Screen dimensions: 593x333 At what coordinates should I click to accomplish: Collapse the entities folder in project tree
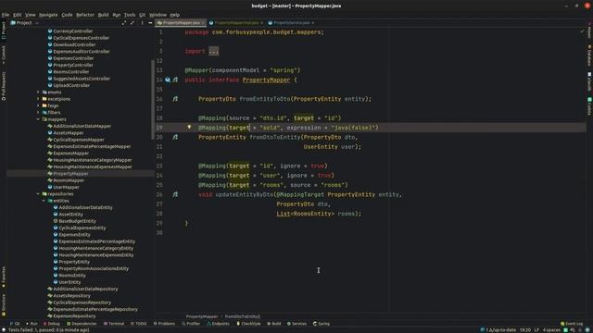[44, 201]
